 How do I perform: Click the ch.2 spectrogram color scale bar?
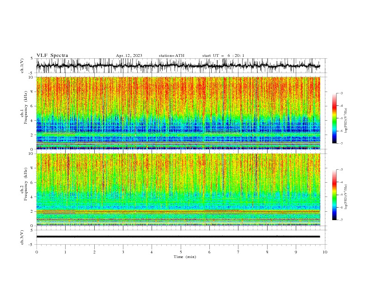(334, 195)
